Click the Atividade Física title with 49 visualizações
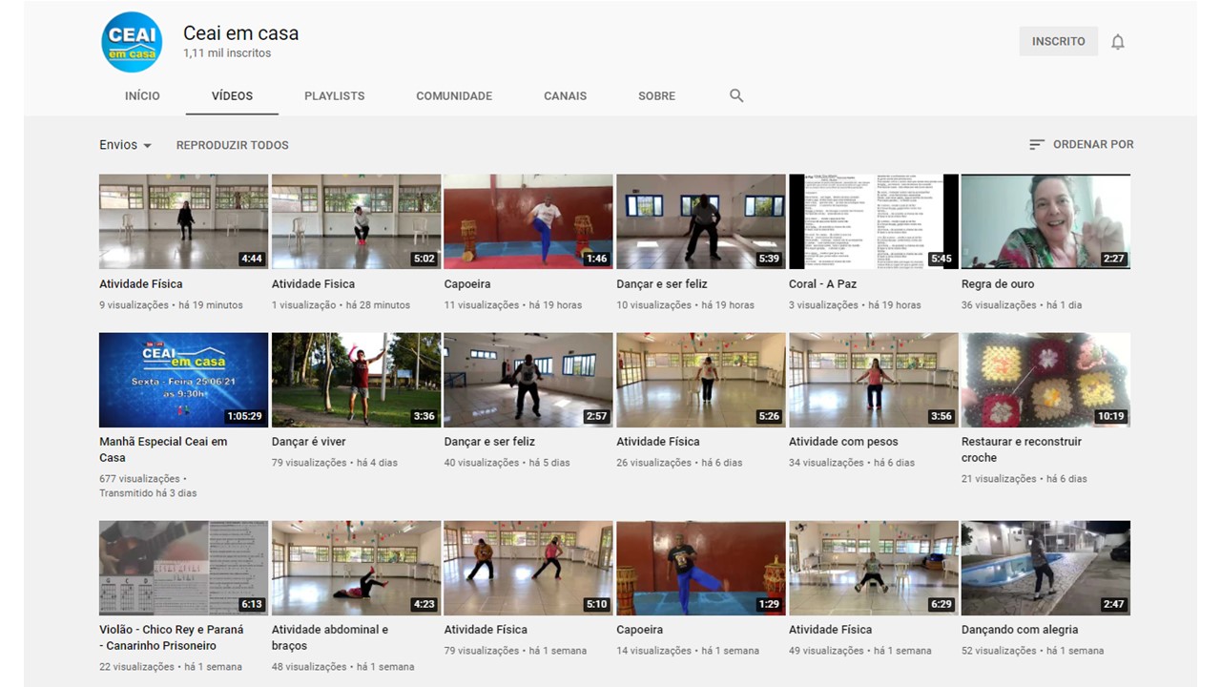 [x=831, y=630]
